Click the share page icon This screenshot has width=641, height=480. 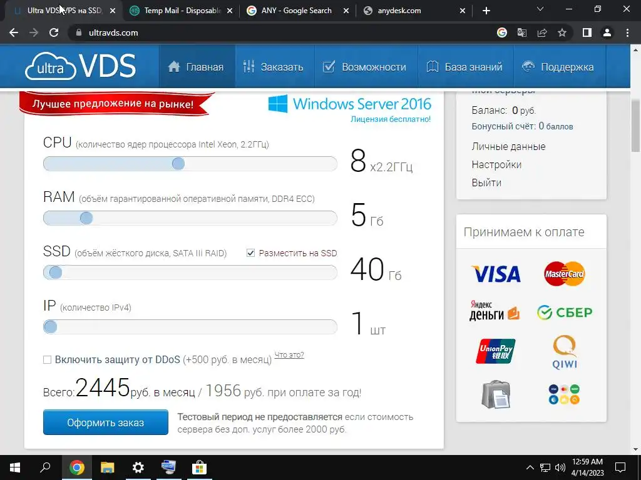click(x=542, y=32)
